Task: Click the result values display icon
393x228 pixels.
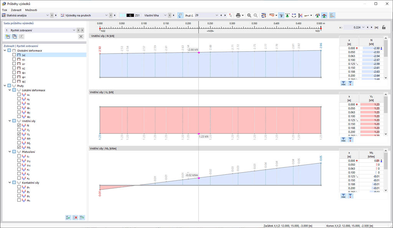Action: coord(272,15)
